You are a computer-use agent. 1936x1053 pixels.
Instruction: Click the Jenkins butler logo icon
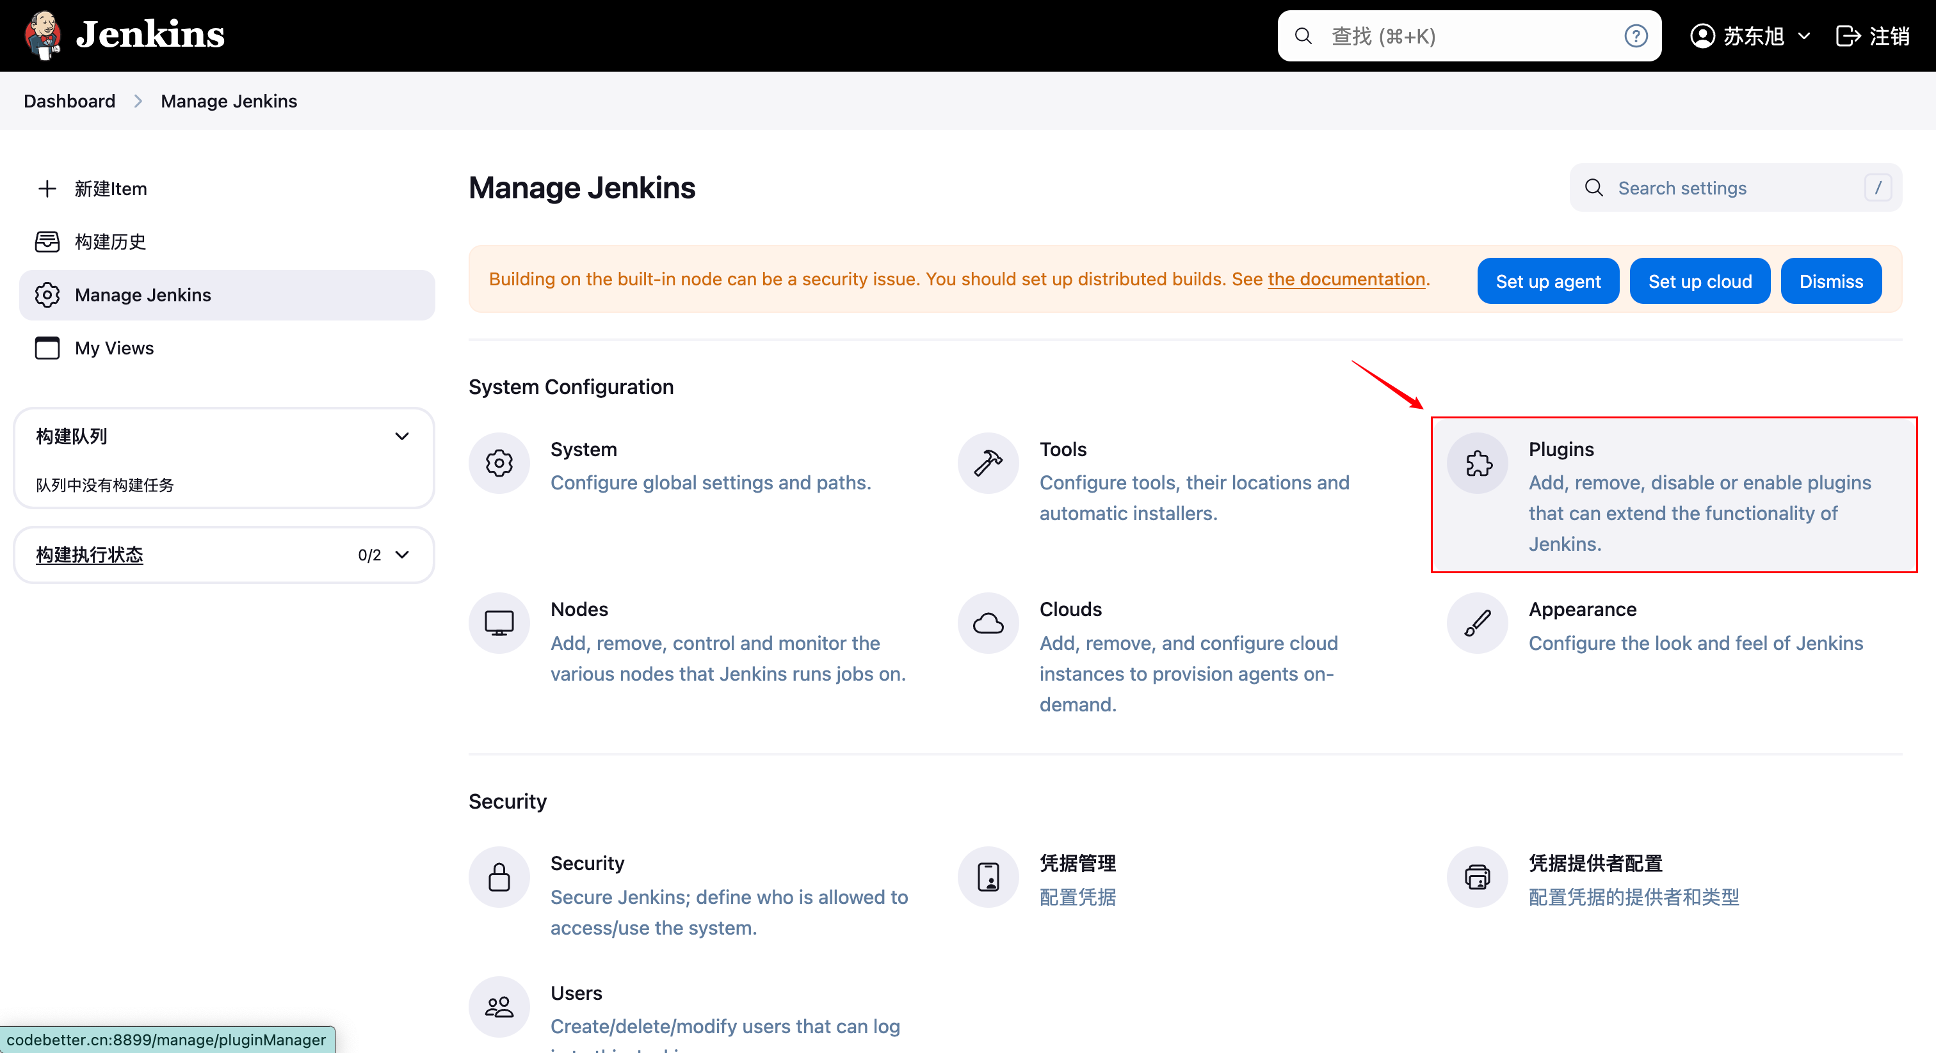click(43, 35)
